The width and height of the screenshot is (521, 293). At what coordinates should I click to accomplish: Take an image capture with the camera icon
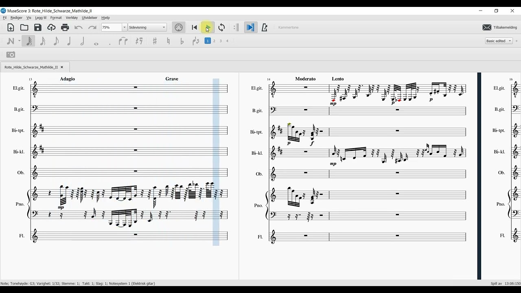pyautogui.click(x=11, y=55)
